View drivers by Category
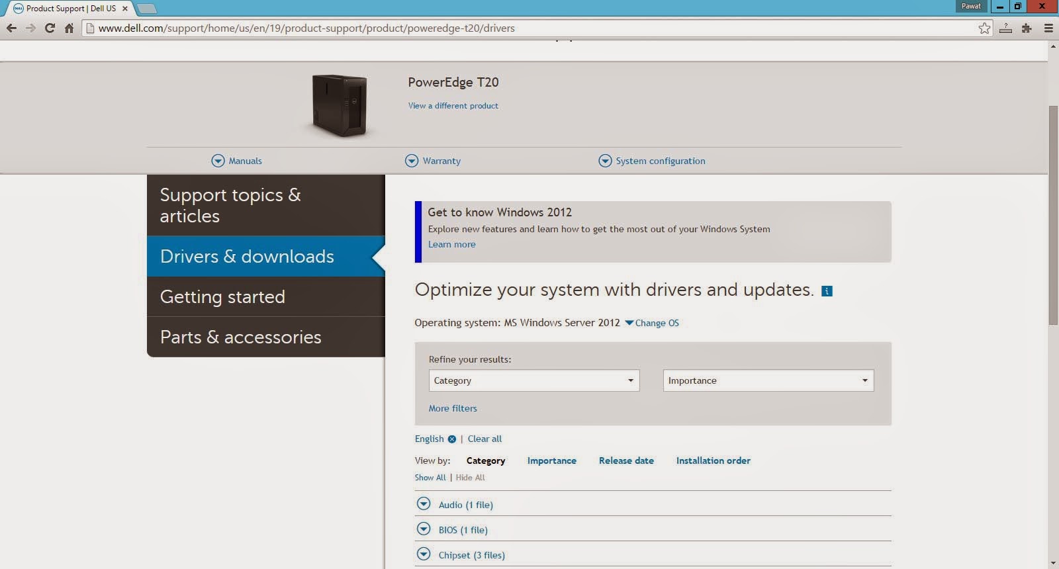 [486, 460]
